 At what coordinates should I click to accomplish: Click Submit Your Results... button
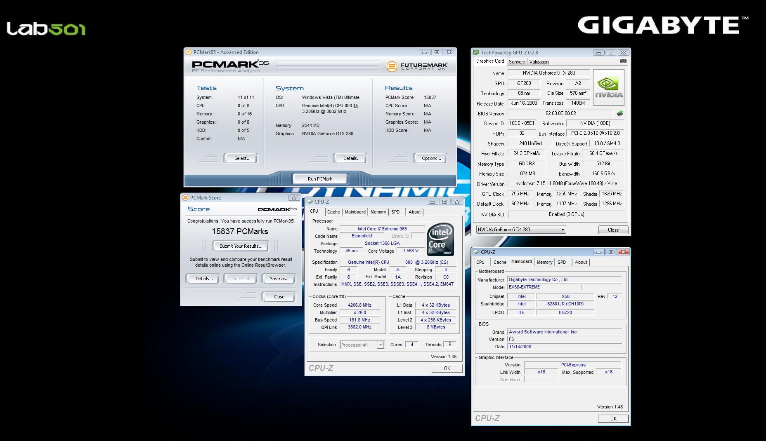(241, 246)
